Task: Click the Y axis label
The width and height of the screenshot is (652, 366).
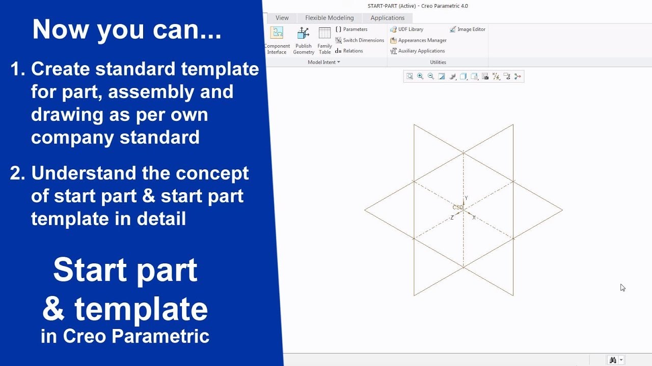Action: (x=466, y=198)
